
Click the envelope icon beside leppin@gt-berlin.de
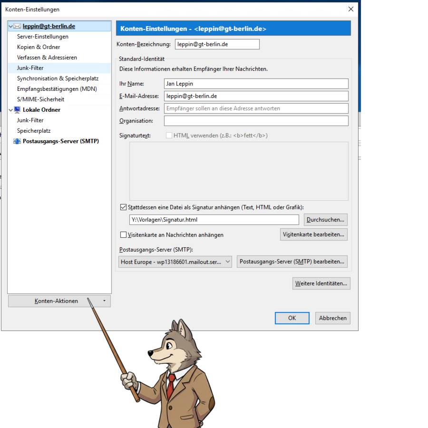pyautogui.click(x=18, y=26)
